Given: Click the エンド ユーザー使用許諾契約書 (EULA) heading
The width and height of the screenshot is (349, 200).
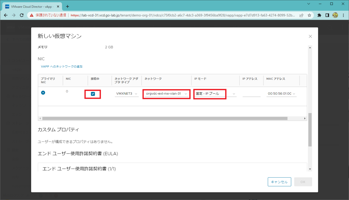Looking at the screenshot, I should coord(78,153).
